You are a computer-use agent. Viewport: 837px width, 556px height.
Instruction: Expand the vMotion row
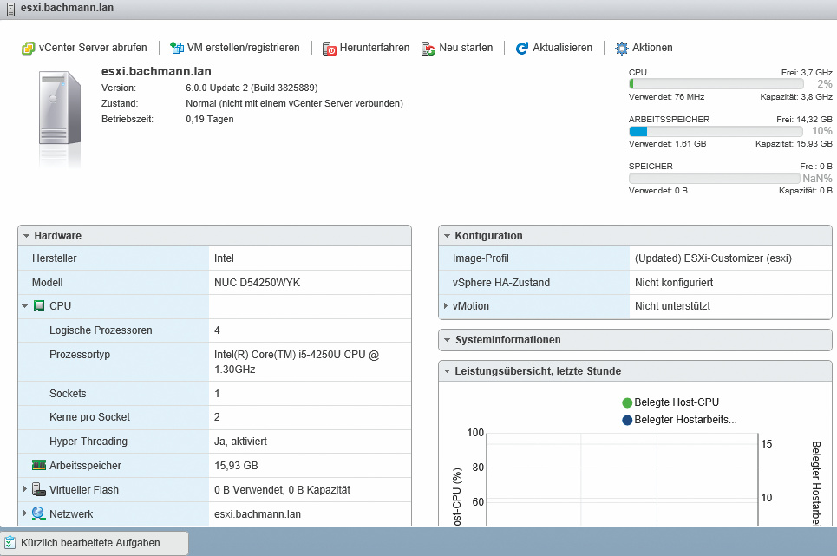click(x=446, y=305)
